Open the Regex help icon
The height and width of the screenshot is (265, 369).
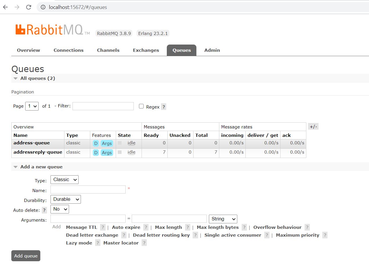[163, 106]
